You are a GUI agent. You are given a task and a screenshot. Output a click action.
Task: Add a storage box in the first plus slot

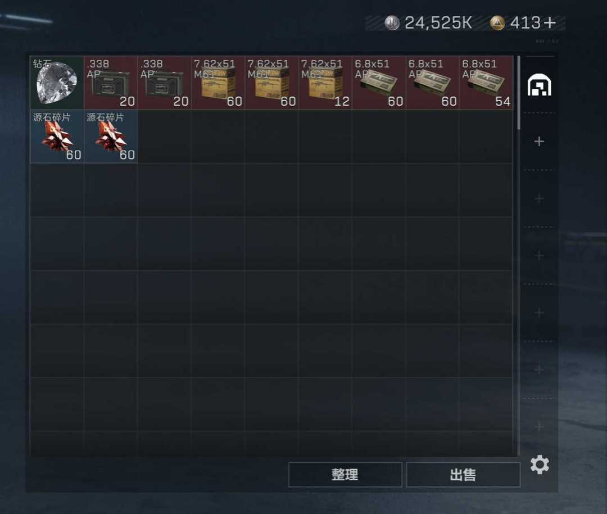point(539,141)
